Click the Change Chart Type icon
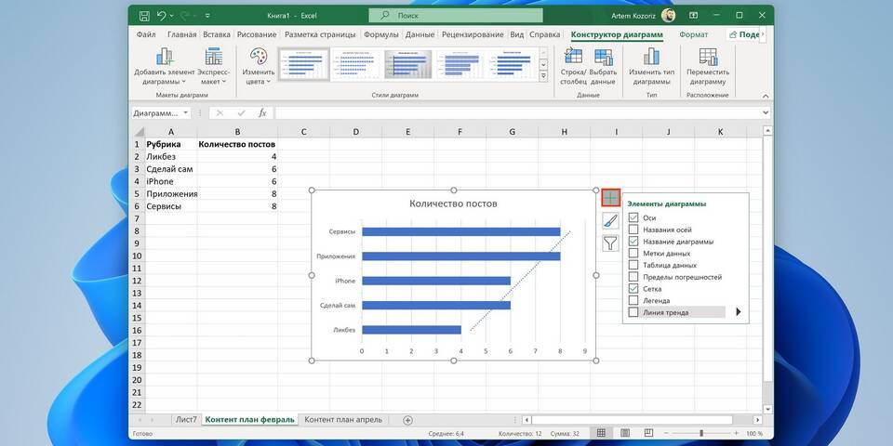 [x=651, y=57]
